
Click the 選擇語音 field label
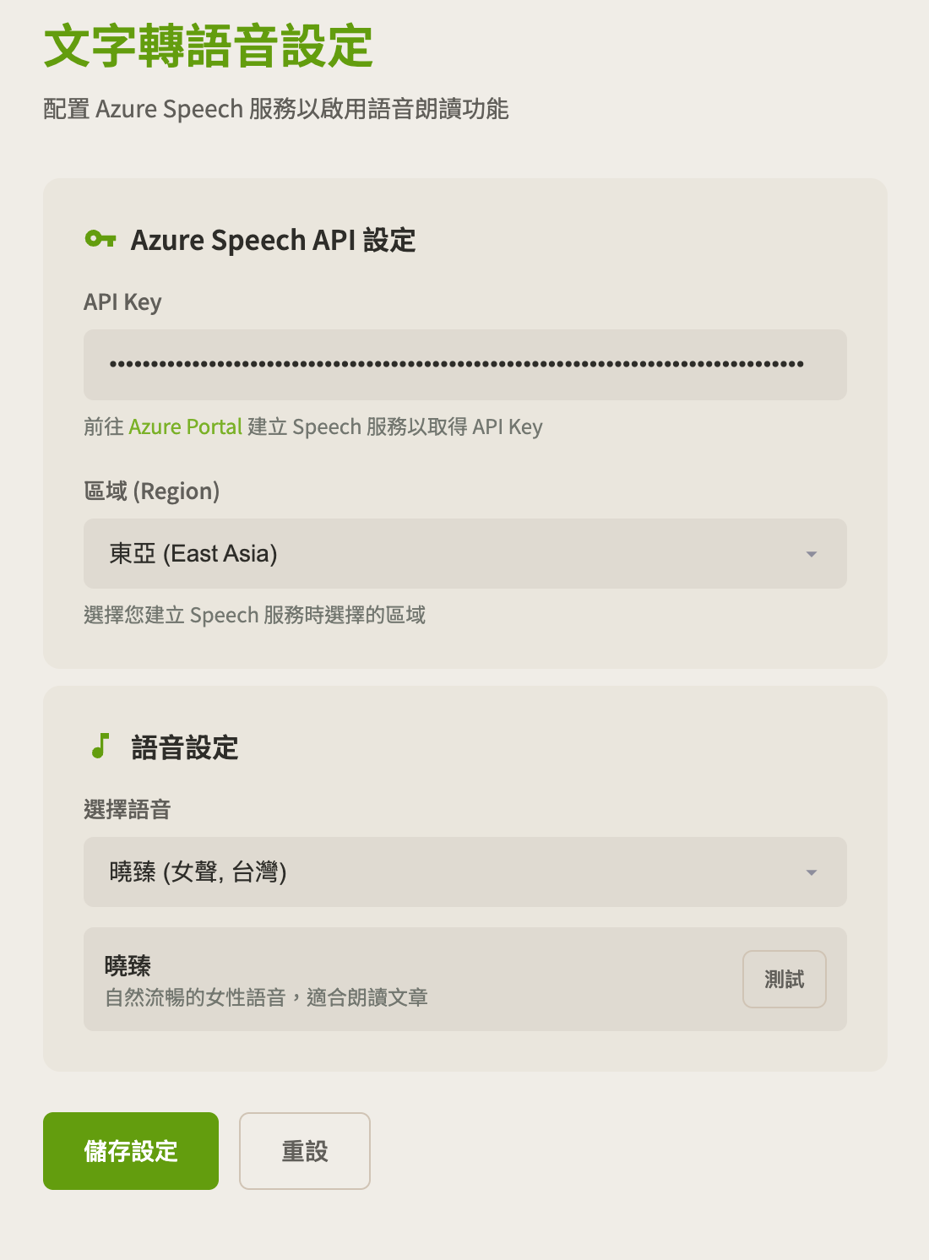[128, 810]
